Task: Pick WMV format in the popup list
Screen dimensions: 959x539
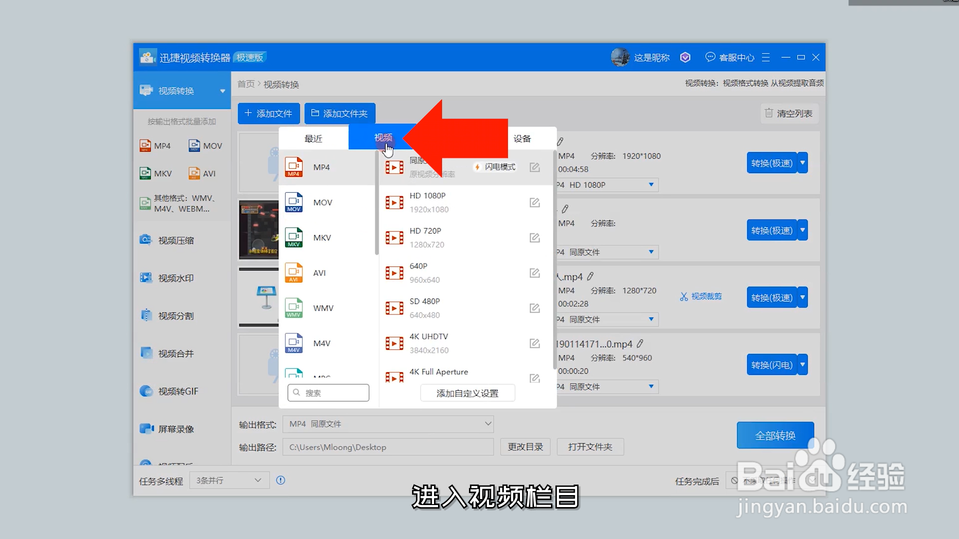Action: (x=327, y=308)
